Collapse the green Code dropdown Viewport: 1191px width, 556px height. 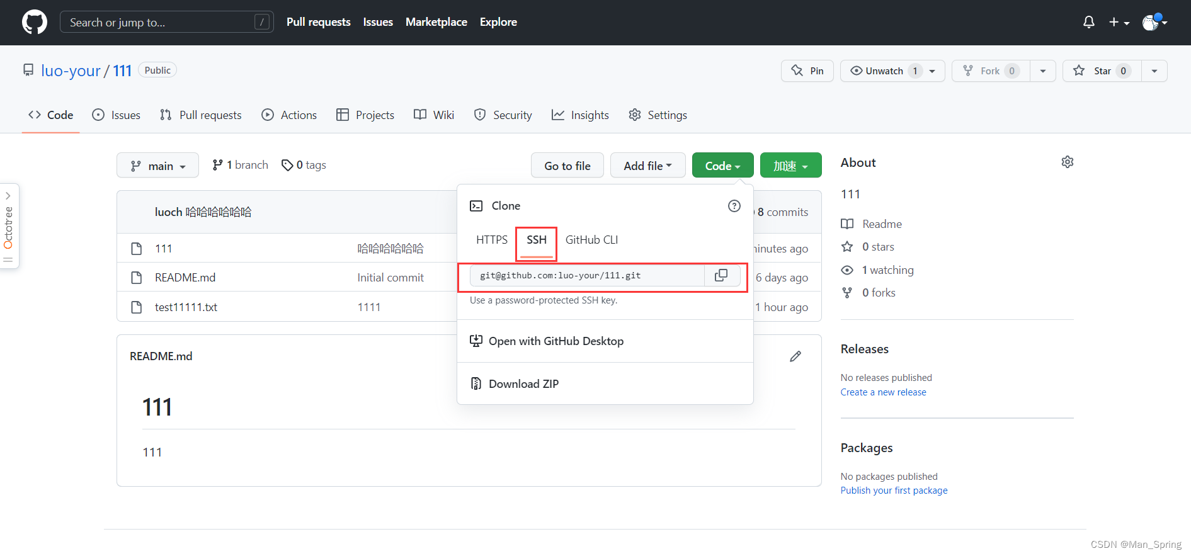tap(722, 166)
